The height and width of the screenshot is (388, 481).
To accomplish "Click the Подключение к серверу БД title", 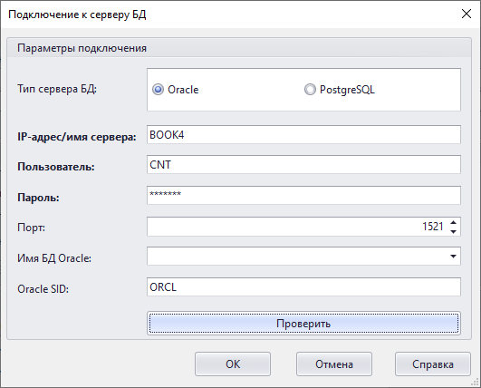I will [77, 15].
